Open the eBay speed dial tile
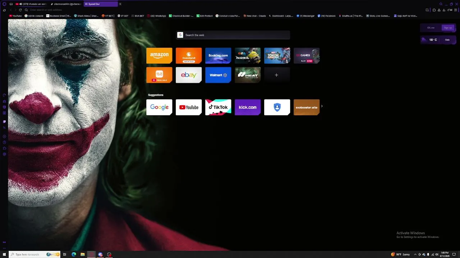 coord(189,75)
